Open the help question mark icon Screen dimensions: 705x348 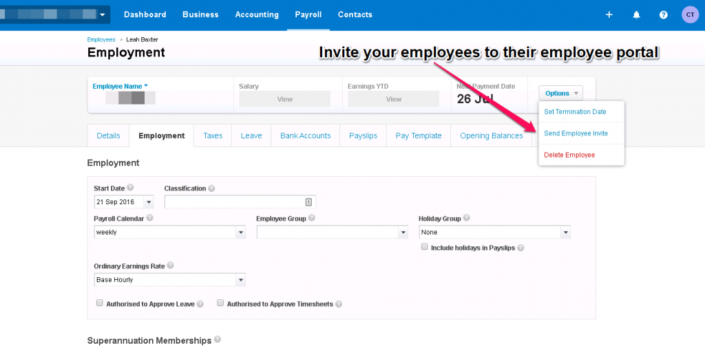click(663, 15)
